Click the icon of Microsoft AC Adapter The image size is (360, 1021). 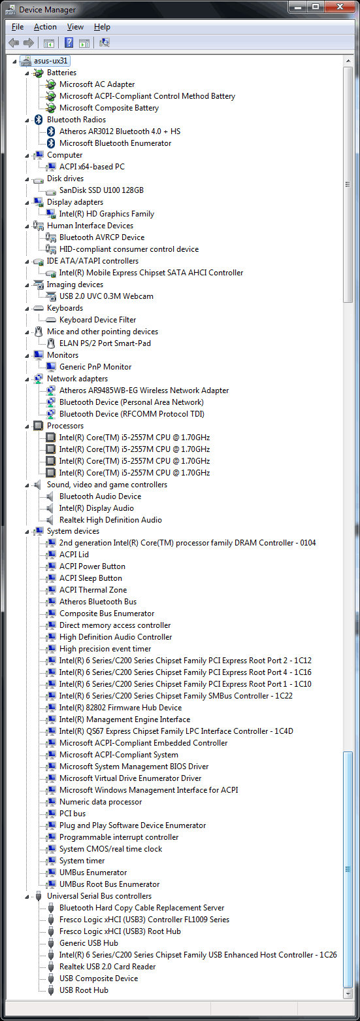pos(51,84)
